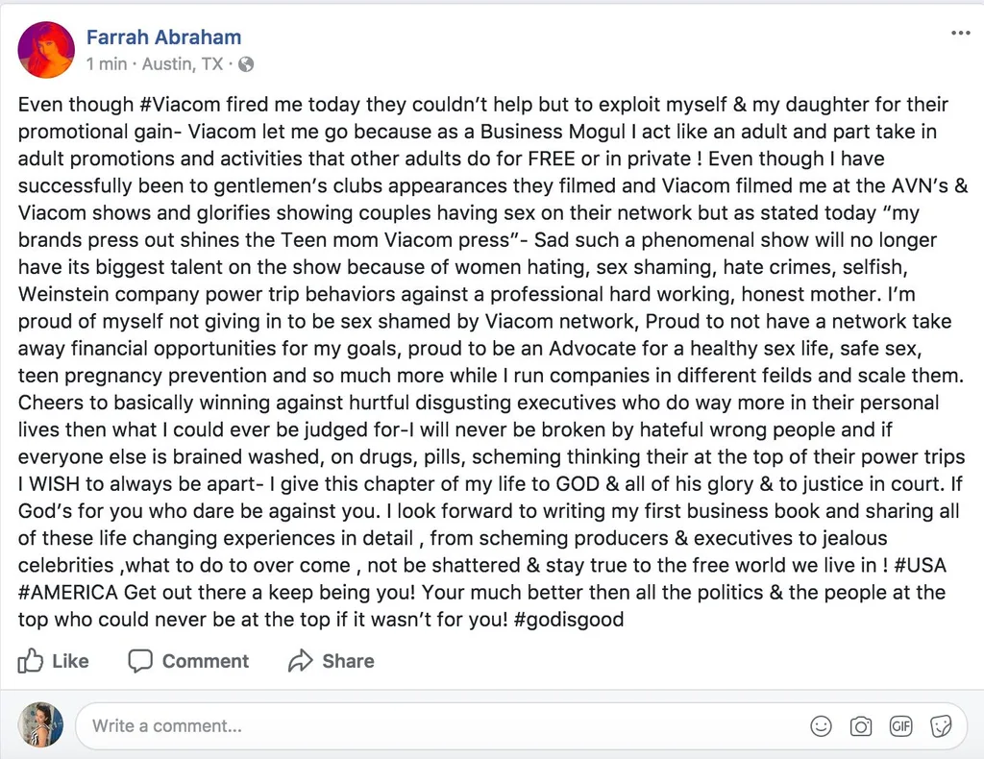This screenshot has width=984, height=759.
Task: Click the thumbs-up Like button
Action: coord(54,661)
